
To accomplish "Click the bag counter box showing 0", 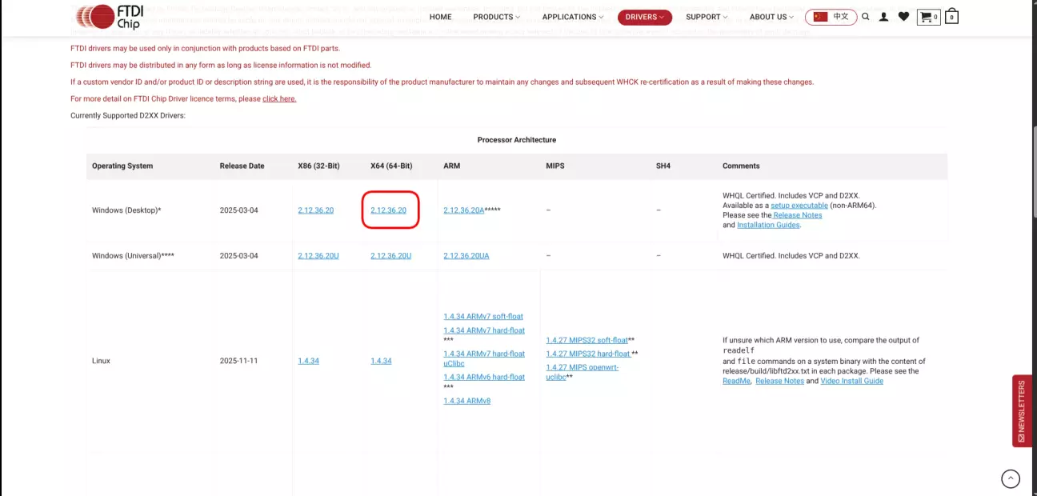I will (x=951, y=17).
